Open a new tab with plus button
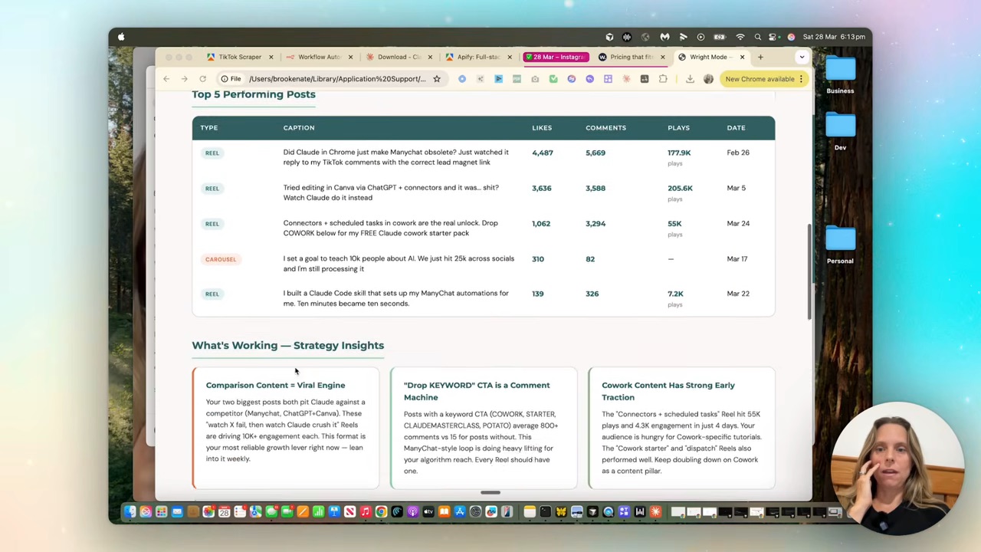Image resolution: width=981 pixels, height=552 pixels. click(x=760, y=57)
